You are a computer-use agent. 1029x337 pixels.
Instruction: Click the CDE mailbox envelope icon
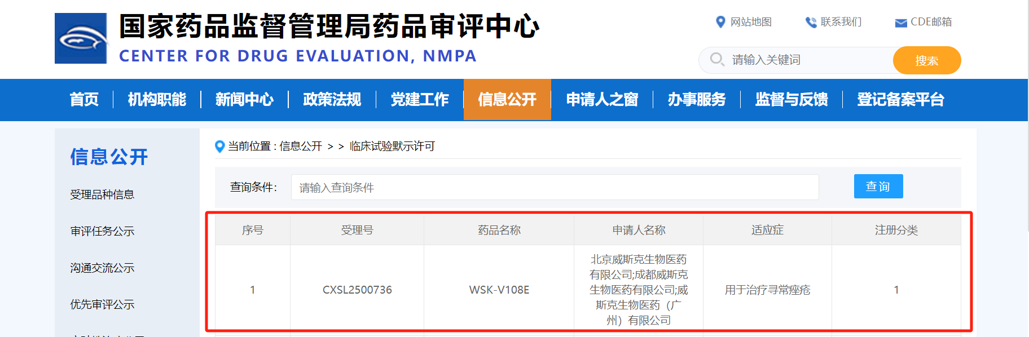[x=901, y=23]
